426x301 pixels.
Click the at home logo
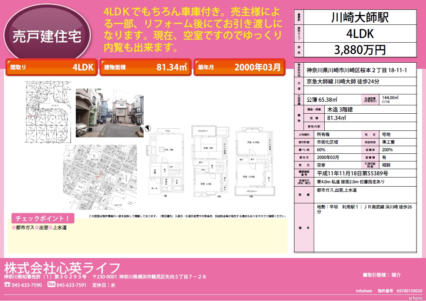[x=415, y=298]
